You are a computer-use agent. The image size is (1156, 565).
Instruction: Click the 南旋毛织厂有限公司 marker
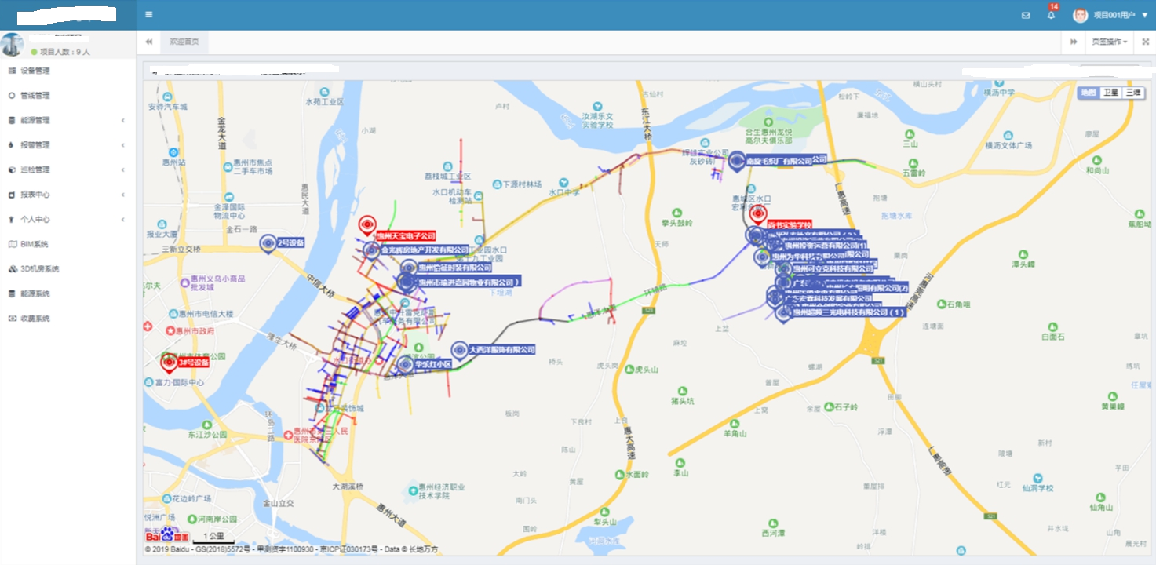coord(737,161)
